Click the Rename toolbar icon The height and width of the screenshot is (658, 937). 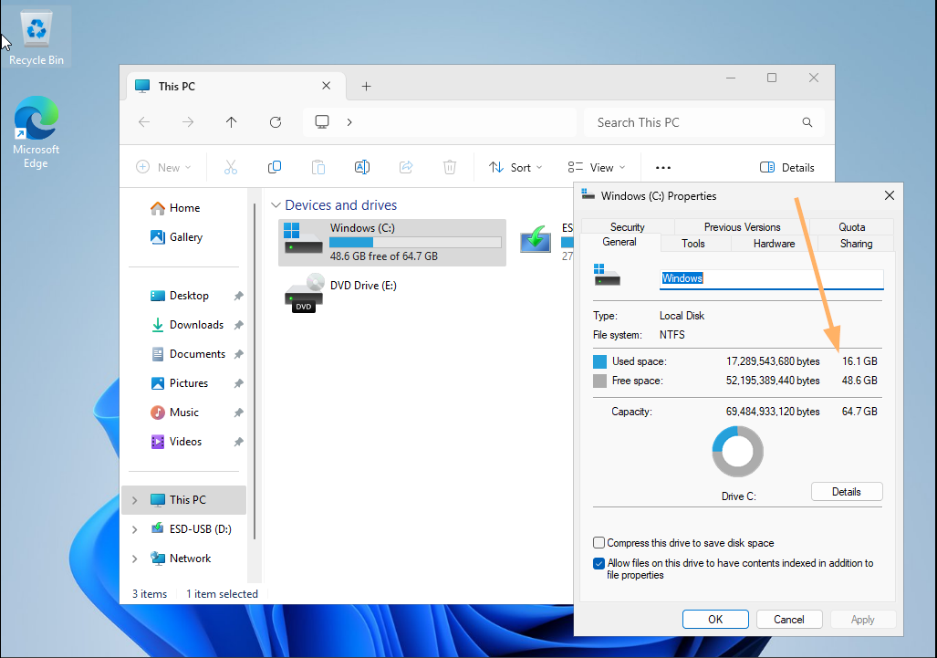tap(362, 167)
